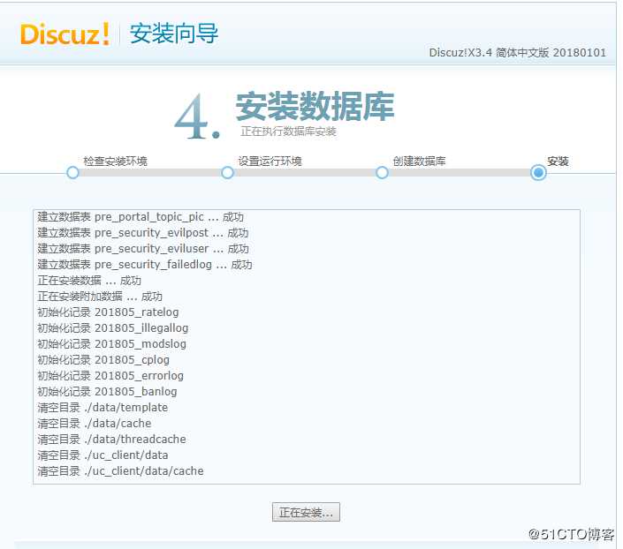Click the Discuz! logo

(65, 34)
